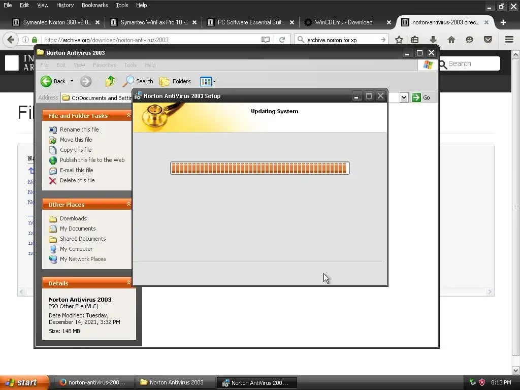Open Explorer's Favorites menu
Image resolution: width=520 pixels, height=390 pixels.
105,65
